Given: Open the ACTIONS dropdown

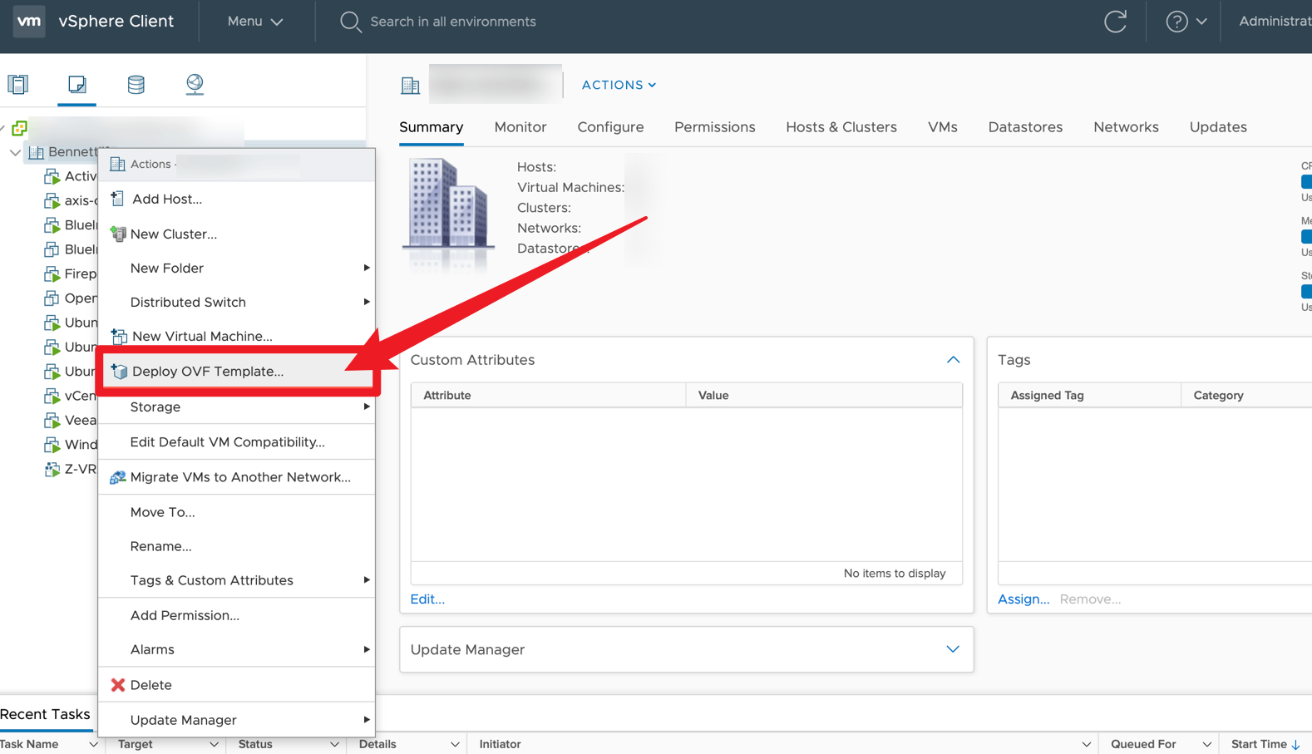Looking at the screenshot, I should coord(619,85).
